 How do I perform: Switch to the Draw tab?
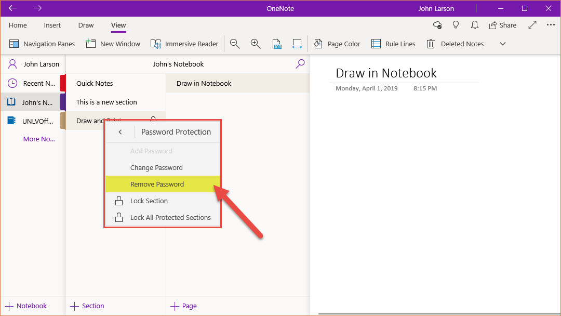tap(86, 25)
